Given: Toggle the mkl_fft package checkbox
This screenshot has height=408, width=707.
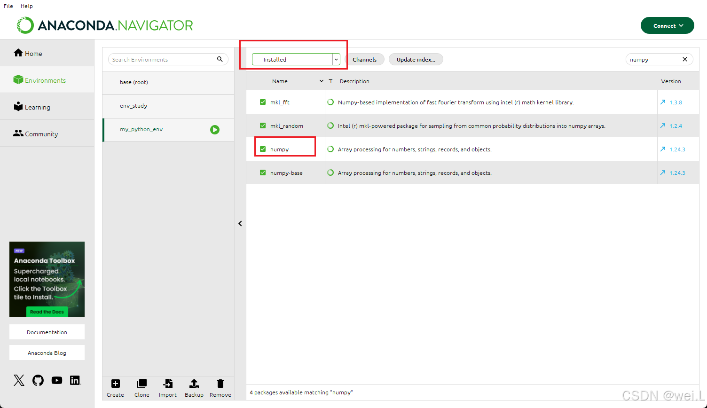Looking at the screenshot, I should (263, 102).
